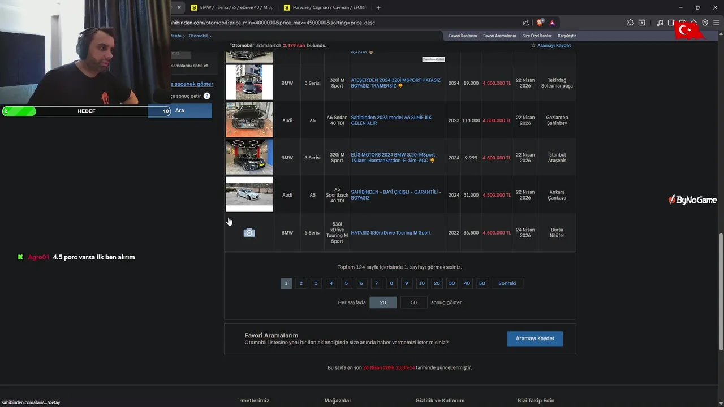Click the 'seçenek göster' link
The image size is (724, 407).
click(x=192, y=84)
